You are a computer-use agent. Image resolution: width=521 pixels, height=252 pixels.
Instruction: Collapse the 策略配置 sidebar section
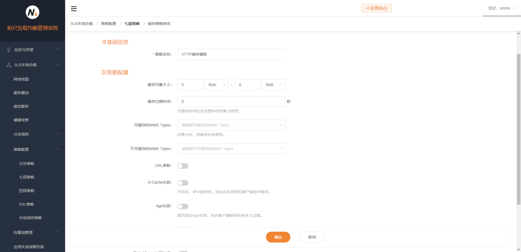click(x=58, y=149)
